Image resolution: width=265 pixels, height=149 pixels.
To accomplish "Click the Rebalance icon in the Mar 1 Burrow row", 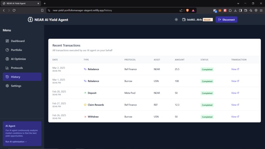I will point(85,81).
